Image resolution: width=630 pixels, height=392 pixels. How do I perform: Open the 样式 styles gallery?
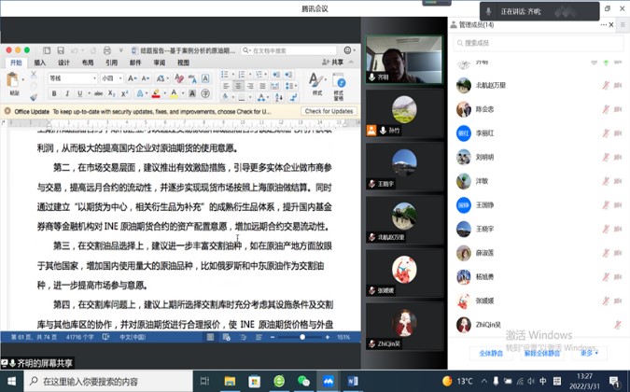[315, 84]
